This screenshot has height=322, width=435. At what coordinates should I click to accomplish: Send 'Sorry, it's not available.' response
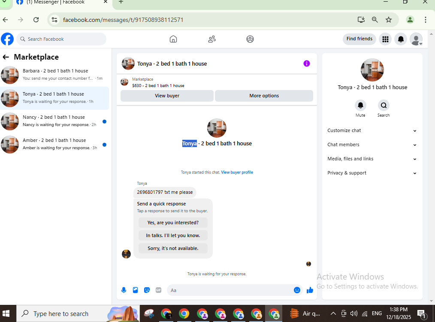click(x=173, y=248)
